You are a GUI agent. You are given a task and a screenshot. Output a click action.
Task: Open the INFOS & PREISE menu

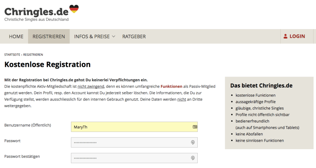coord(92,36)
